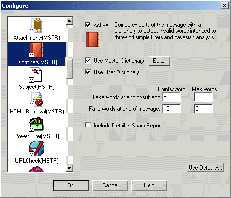This screenshot has height=198, width=231.
Task: Select the Power Filter(MSTR) toolbox icon
Action: [36, 124]
